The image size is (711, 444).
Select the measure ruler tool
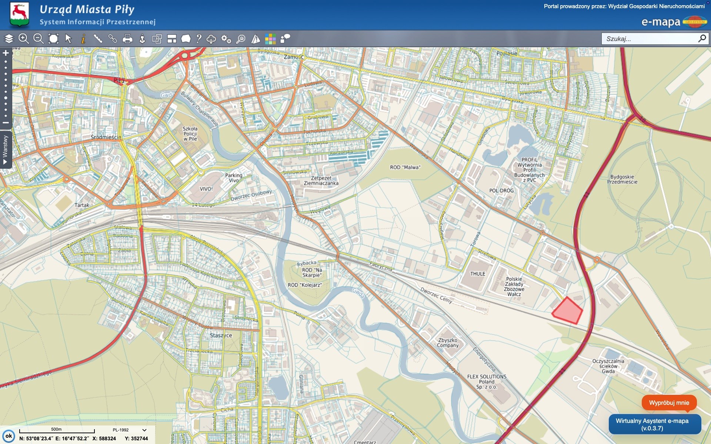click(x=98, y=38)
